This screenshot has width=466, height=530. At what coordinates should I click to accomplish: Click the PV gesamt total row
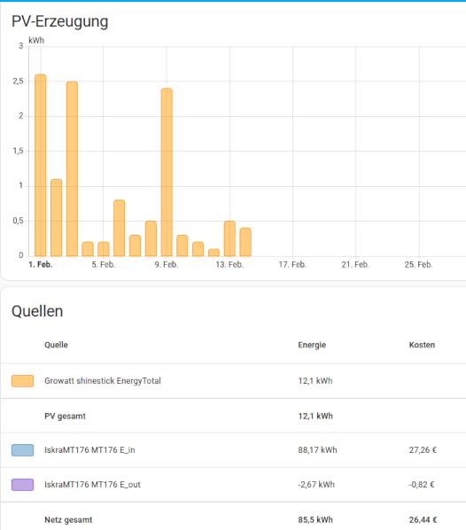[x=233, y=416]
